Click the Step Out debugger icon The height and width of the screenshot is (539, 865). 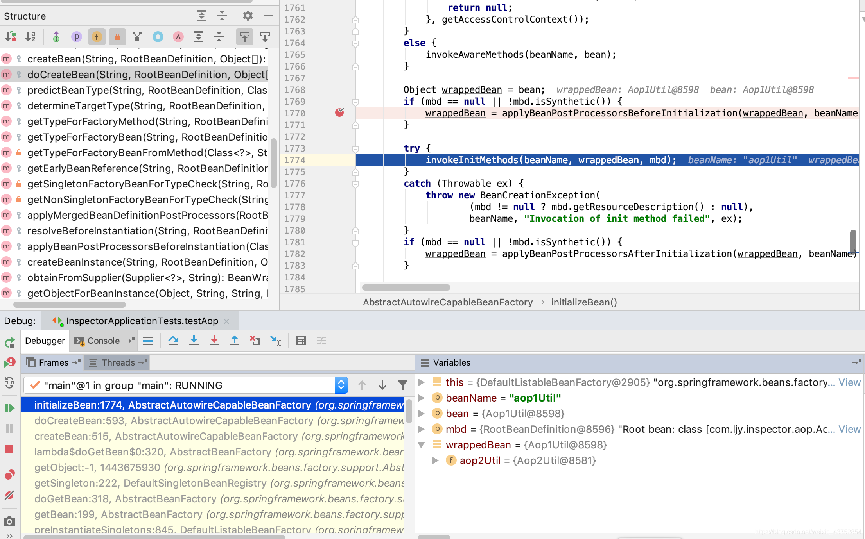pos(234,341)
